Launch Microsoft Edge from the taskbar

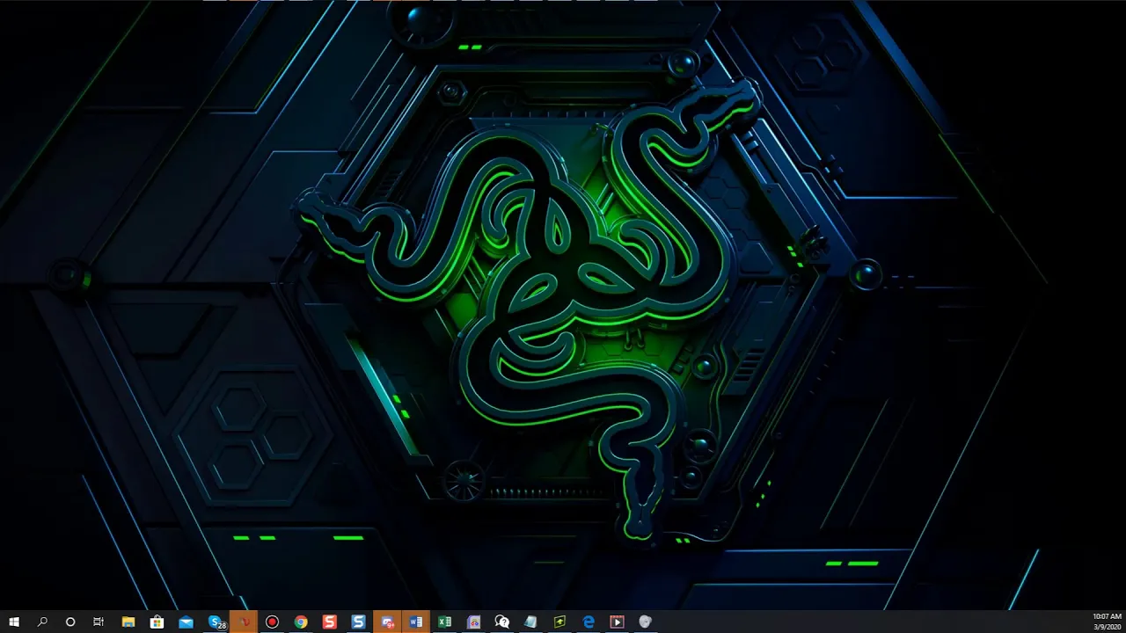(589, 622)
